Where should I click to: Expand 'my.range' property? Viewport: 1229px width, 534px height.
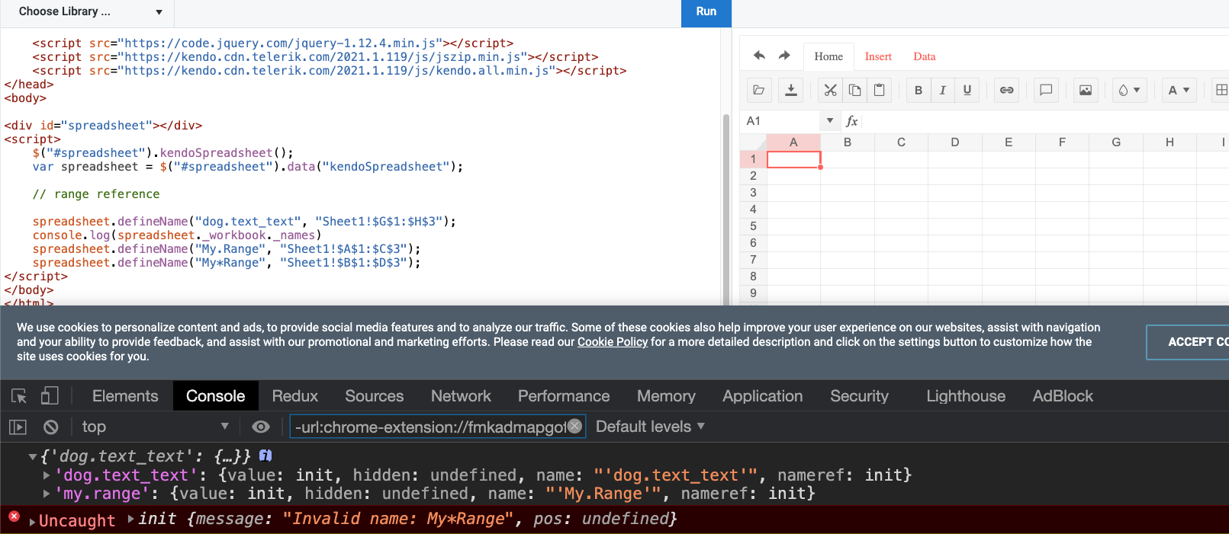pyautogui.click(x=47, y=494)
